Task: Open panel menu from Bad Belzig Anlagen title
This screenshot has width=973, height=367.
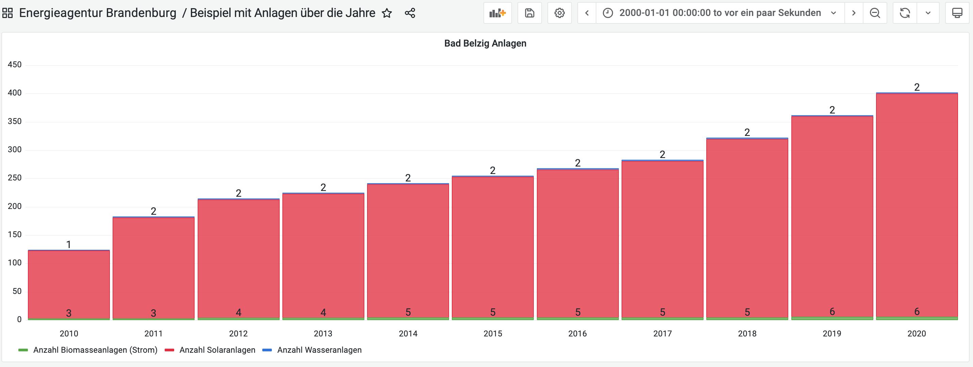Action: (x=485, y=43)
